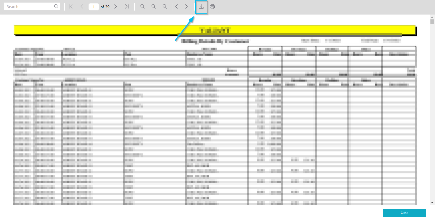Navigate back with the left chevron
435x221 pixels.
click(x=177, y=7)
